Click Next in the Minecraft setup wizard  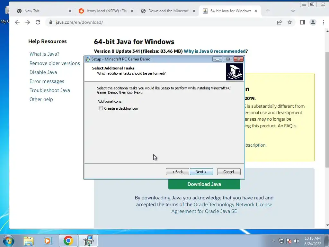[201, 172]
